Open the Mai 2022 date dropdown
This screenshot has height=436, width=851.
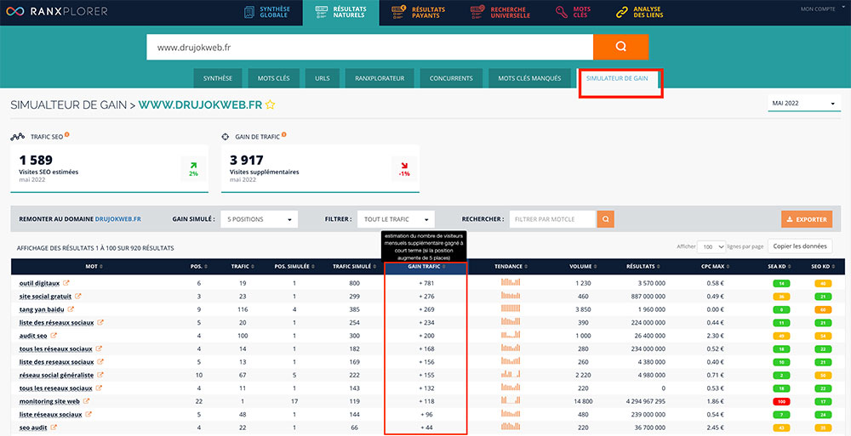(804, 103)
